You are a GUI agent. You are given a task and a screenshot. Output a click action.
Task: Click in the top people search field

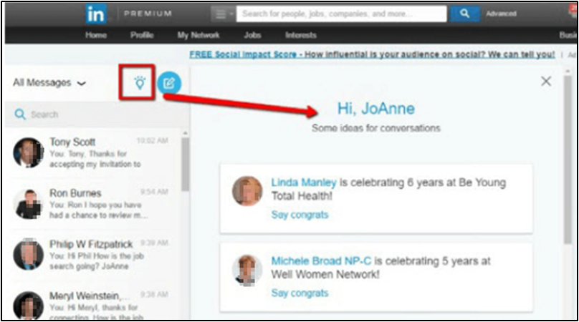(341, 14)
